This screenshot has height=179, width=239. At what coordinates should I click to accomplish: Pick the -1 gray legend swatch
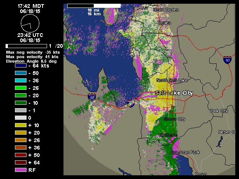tap(21, 110)
